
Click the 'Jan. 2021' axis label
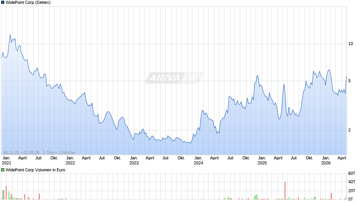click(x=7, y=161)
